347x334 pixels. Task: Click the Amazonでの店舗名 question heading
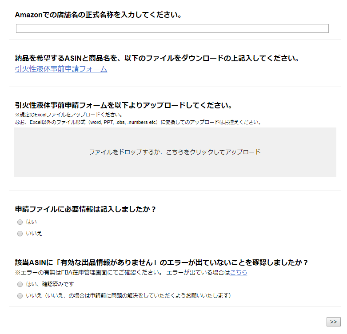pyautogui.click(x=98, y=15)
